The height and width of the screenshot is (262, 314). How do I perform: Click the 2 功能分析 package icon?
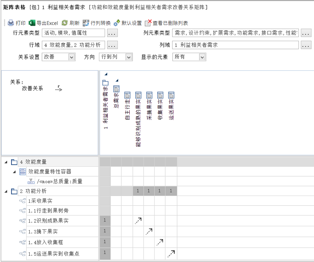coord(14,191)
